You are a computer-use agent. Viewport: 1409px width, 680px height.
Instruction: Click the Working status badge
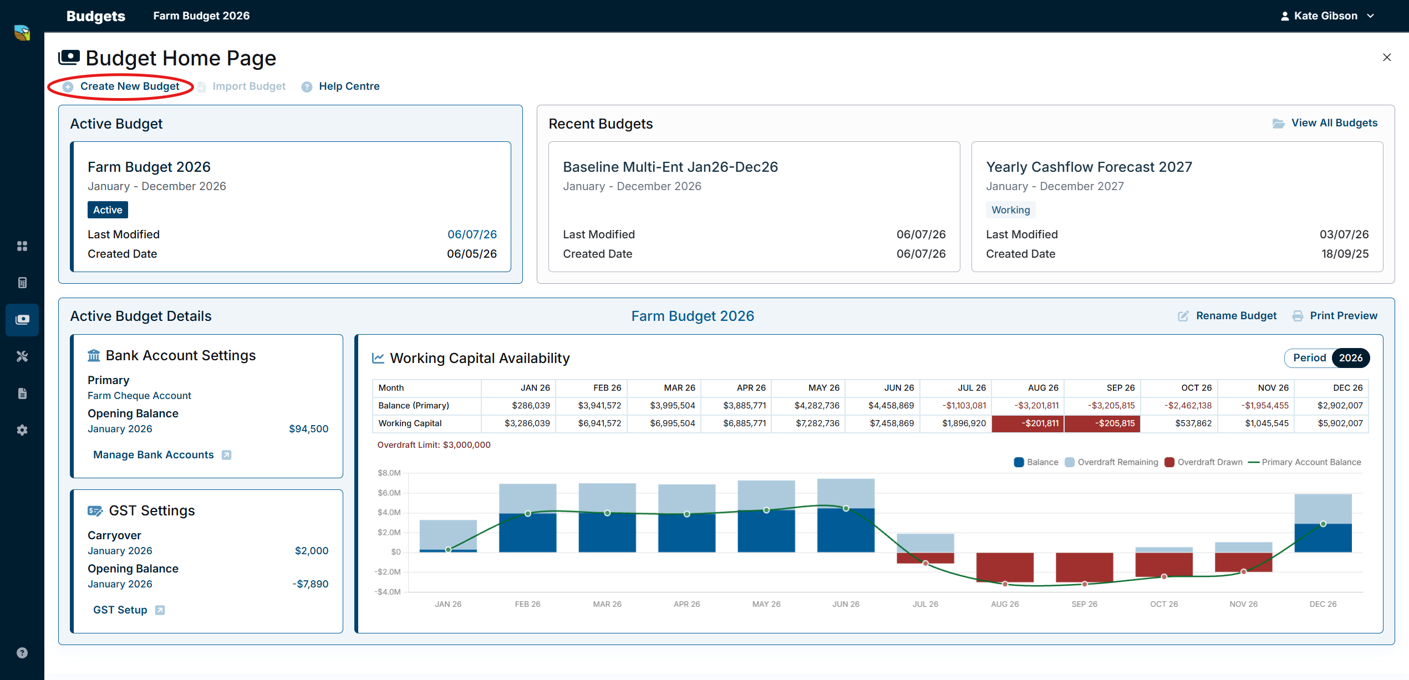(x=1010, y=210)
